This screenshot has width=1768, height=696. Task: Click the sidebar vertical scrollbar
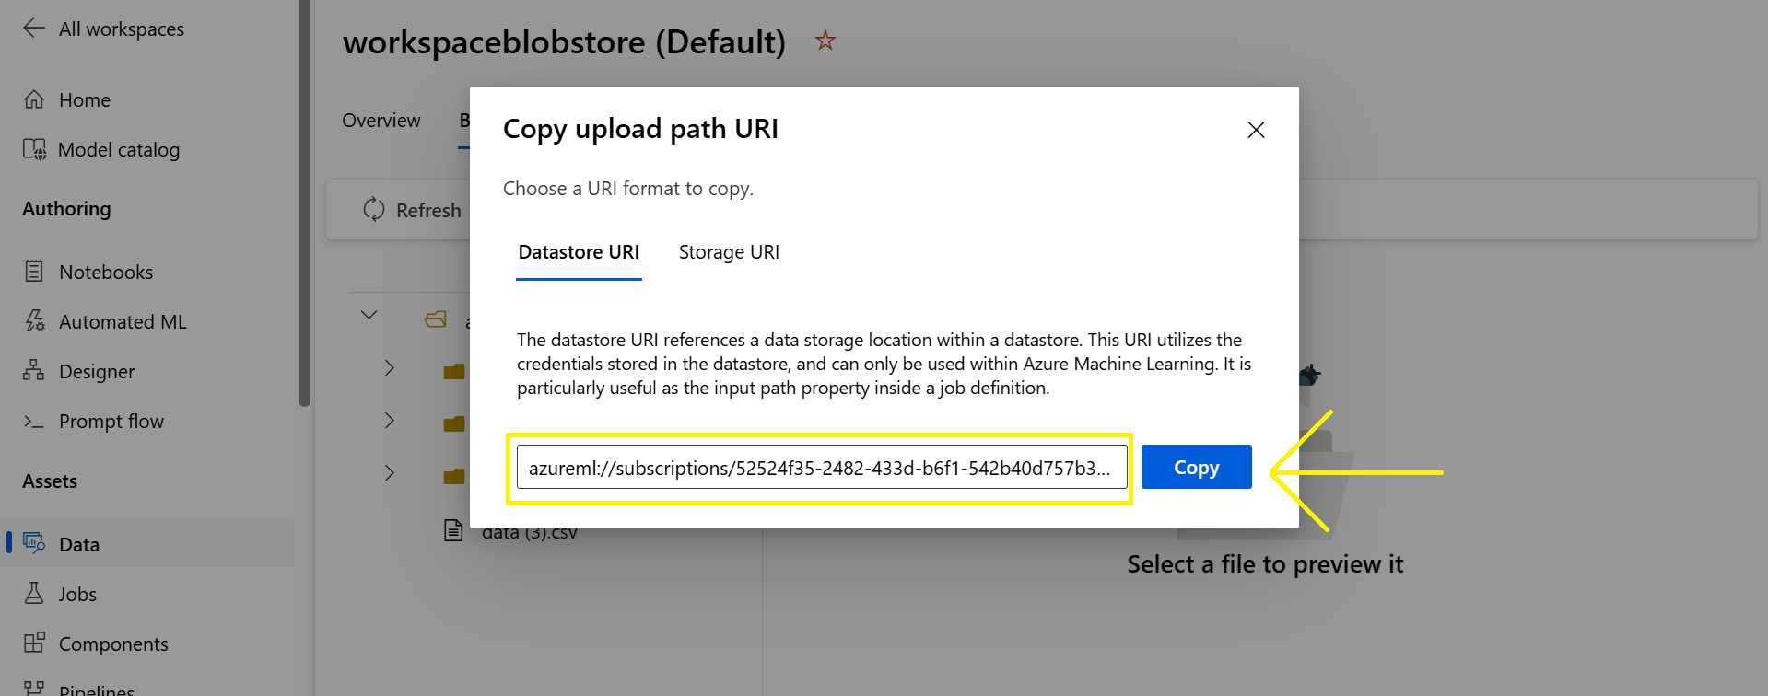305,203
